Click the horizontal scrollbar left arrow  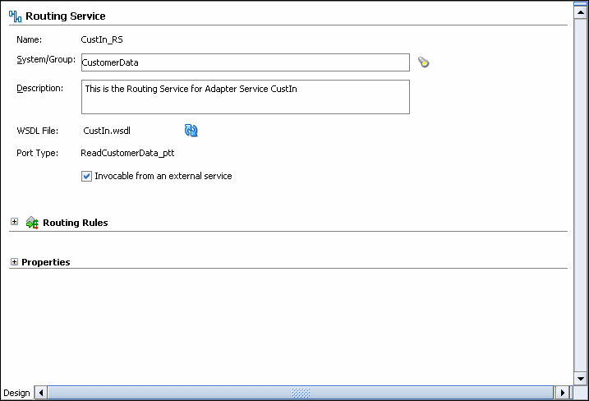point(41,393)
